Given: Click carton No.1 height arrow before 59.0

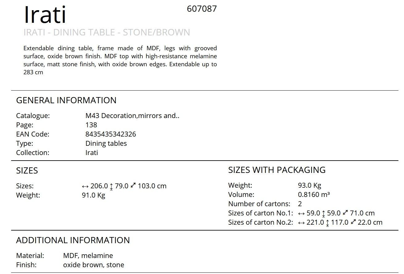Looking at the screenshot, I should (324, 214).
